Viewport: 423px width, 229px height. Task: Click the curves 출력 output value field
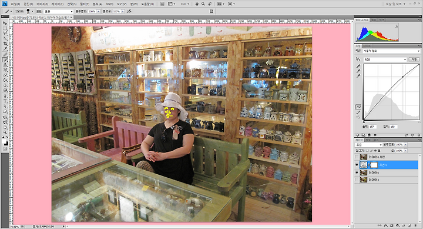(373, 127)
